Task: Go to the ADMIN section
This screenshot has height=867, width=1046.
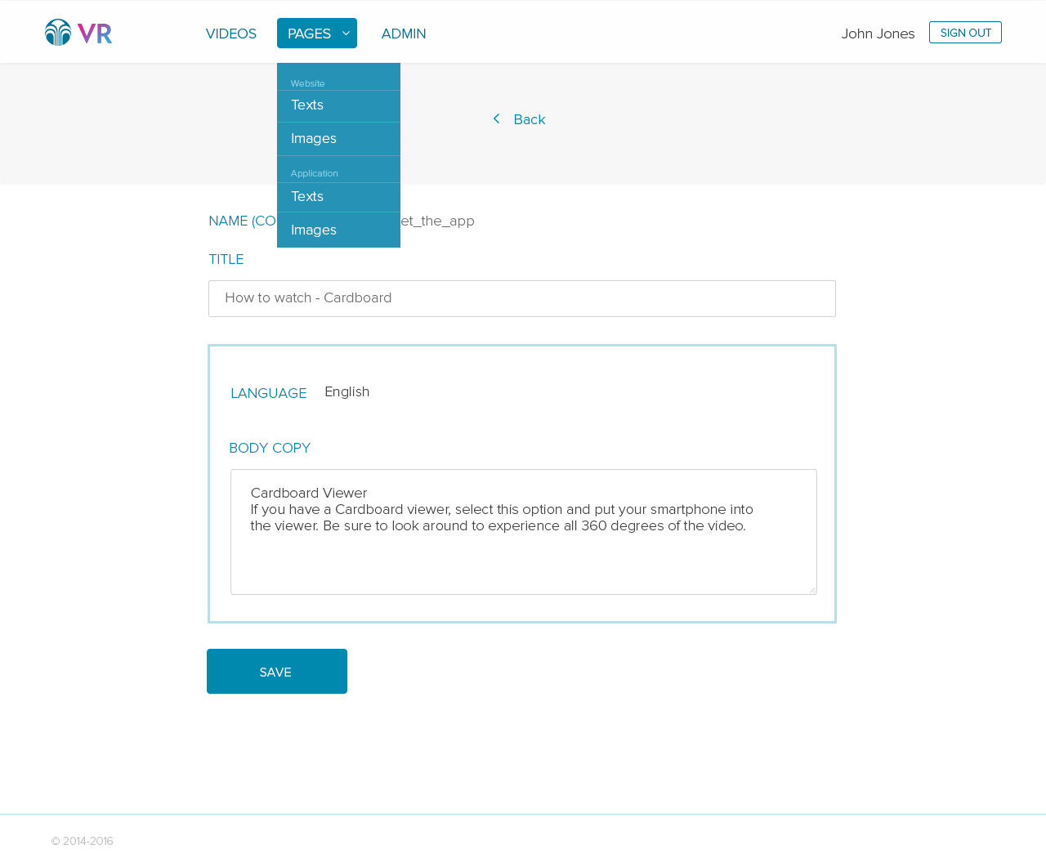Action: 404,34
